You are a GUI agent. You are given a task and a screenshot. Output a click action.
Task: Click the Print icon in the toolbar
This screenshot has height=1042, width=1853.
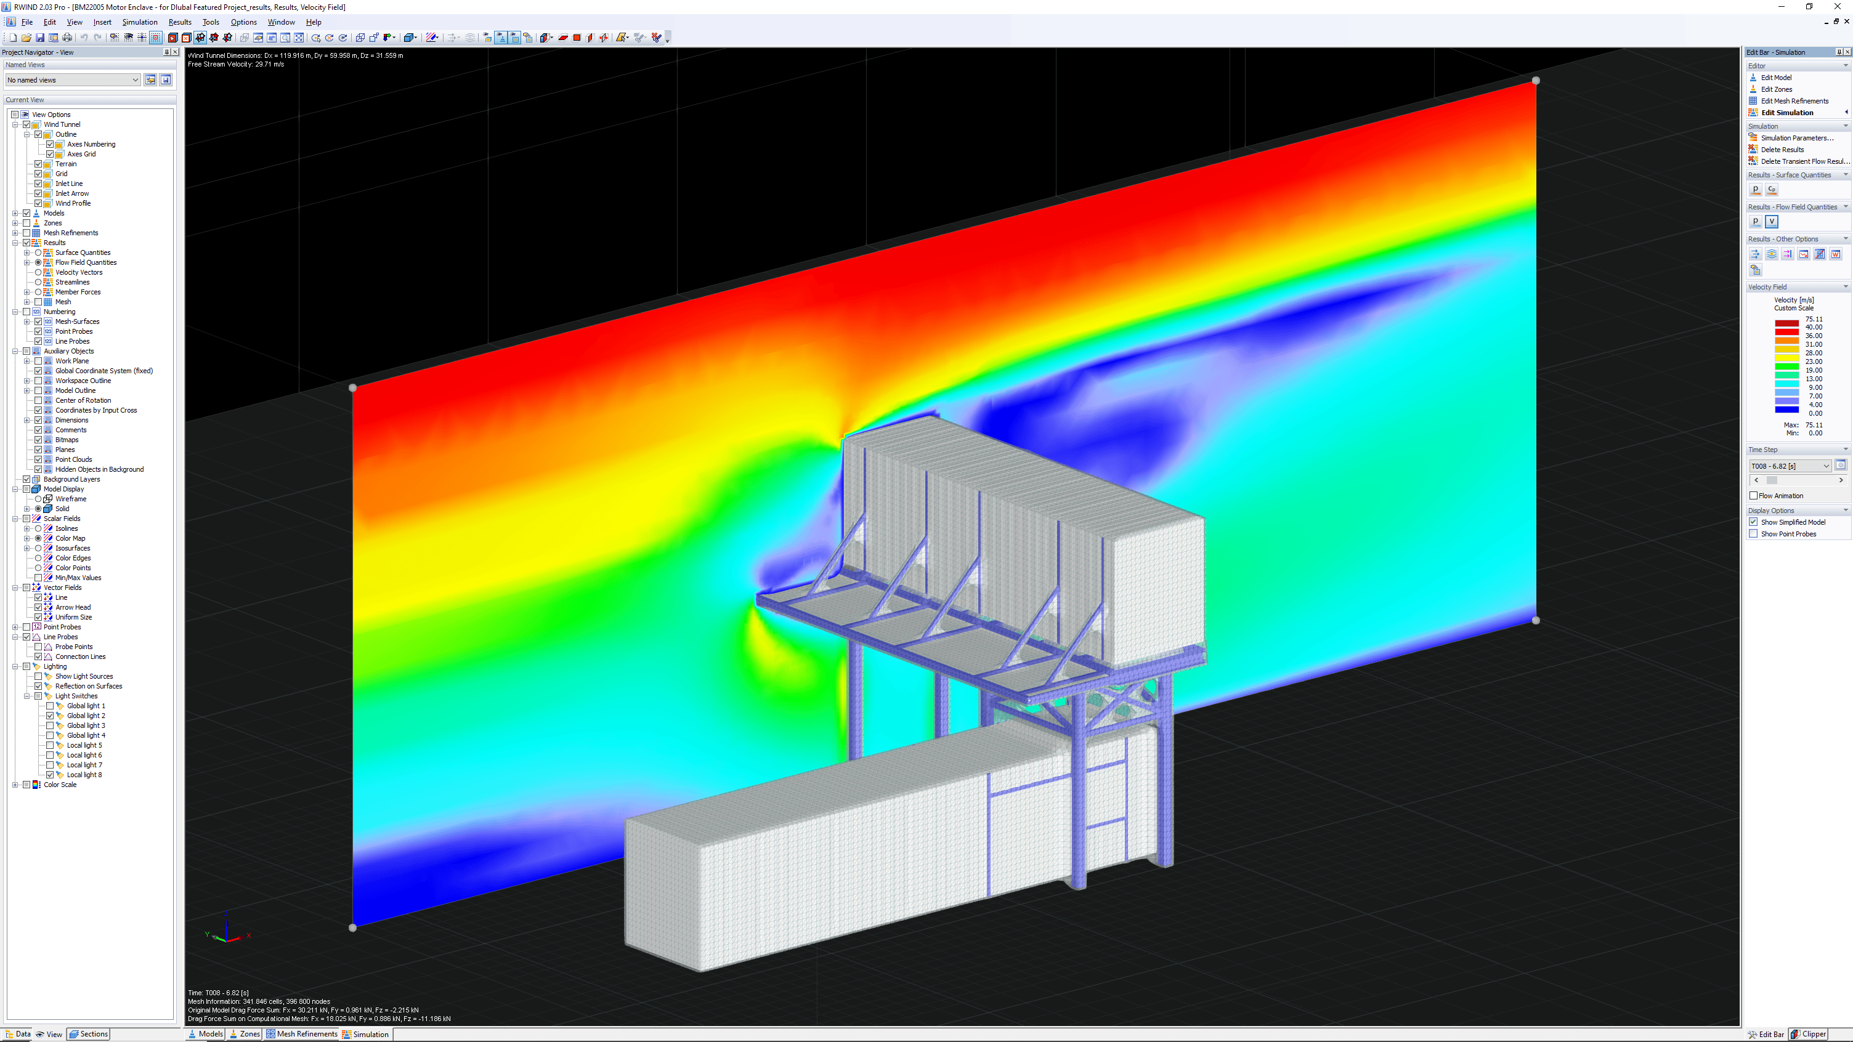(67, 38)
